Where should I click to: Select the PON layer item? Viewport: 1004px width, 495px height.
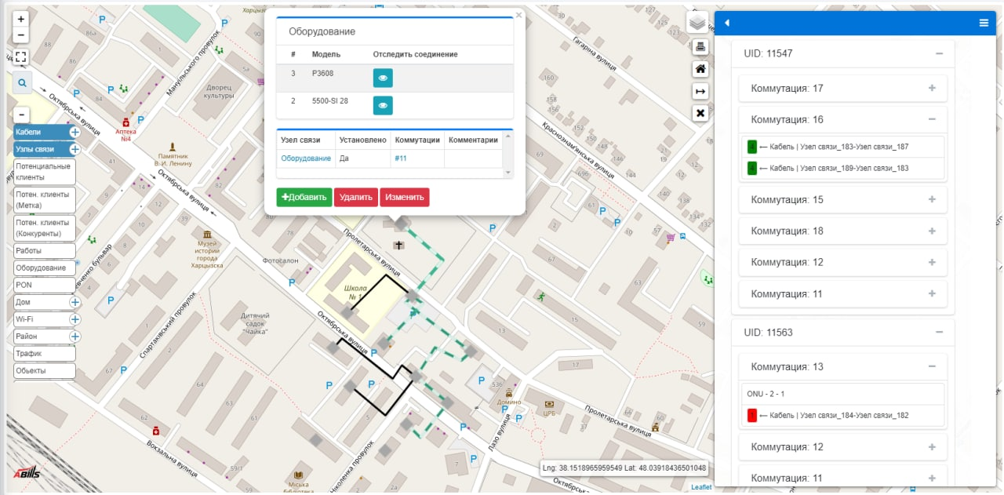pos(44,285)
